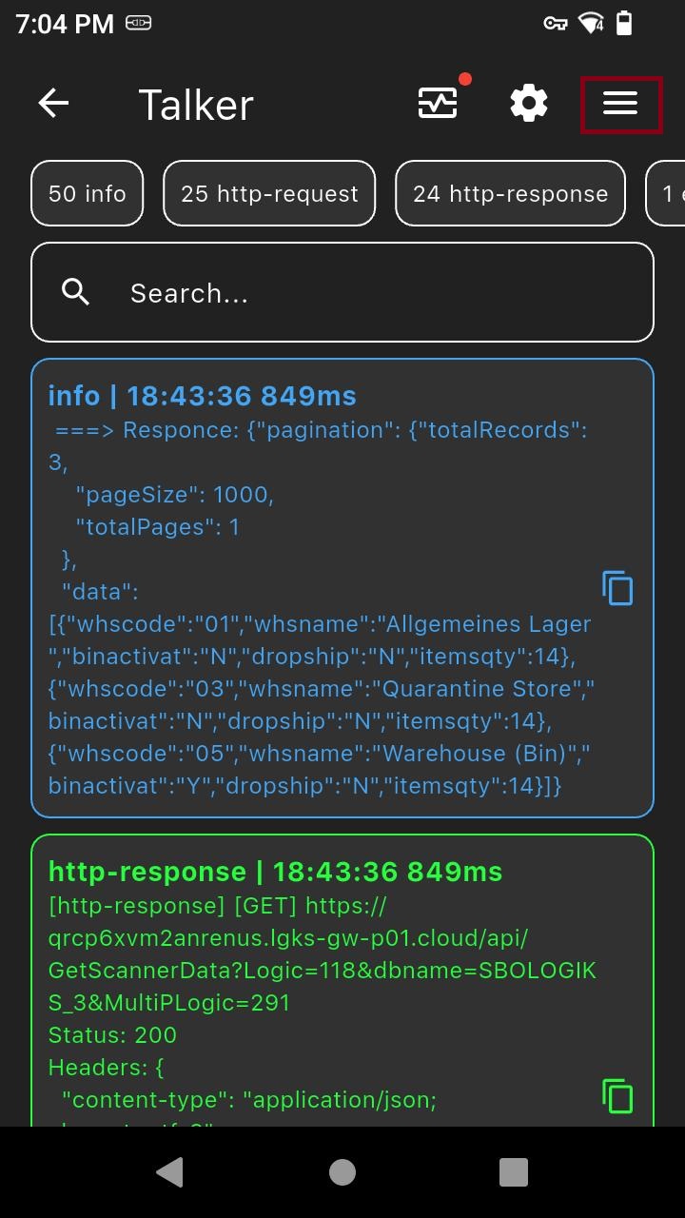Toggle the "50 info" filter chip
The height and width of the screenshot is (1218, 685).
88,194
